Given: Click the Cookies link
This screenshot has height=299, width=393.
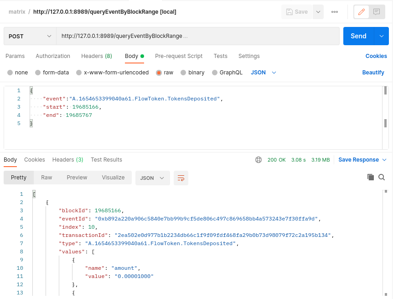Looking at the screenshot, I should 376,56.
